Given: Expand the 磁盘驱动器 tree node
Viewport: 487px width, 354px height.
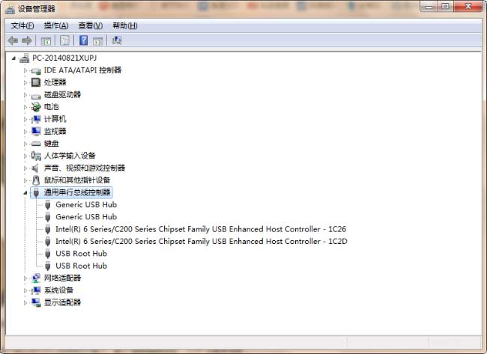Looking at the screenshot, I should pos(25,95).
